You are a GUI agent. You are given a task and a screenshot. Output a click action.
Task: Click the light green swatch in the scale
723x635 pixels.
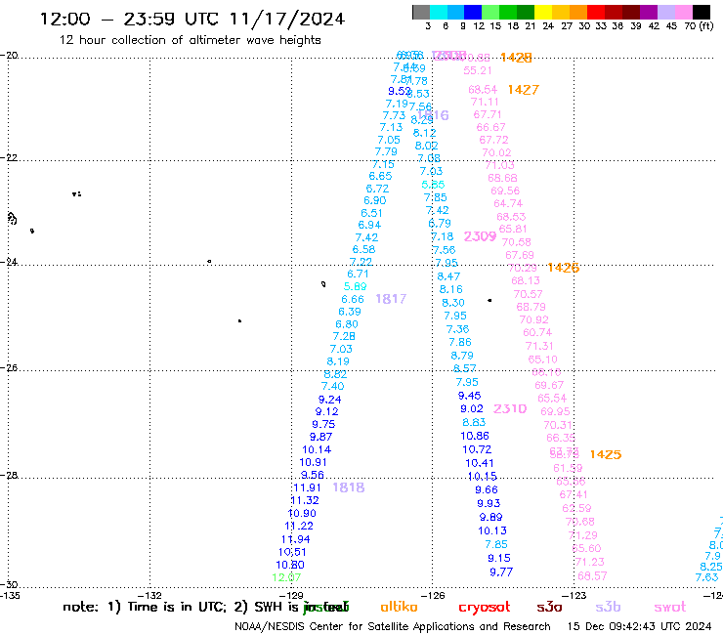point(490,12)
